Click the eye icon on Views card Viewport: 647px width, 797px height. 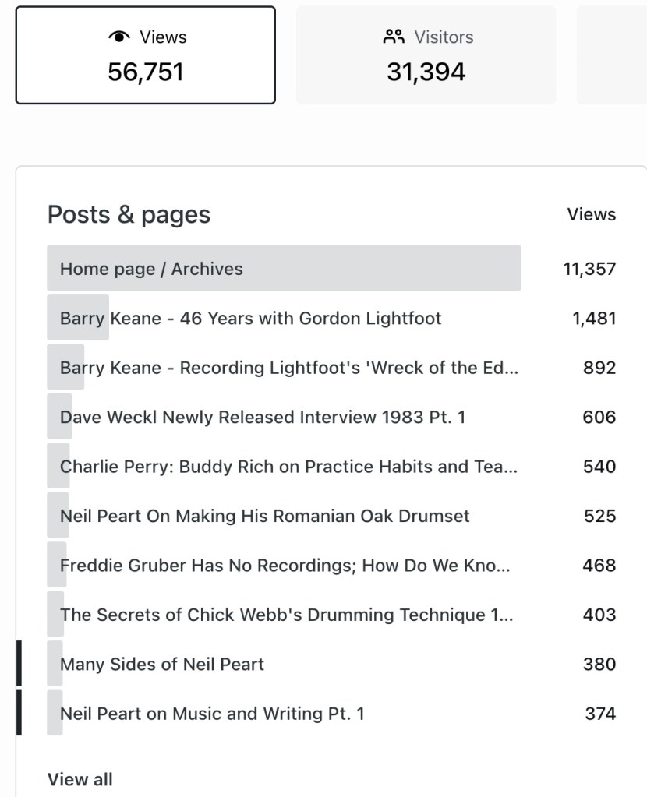tap(118, 37)
